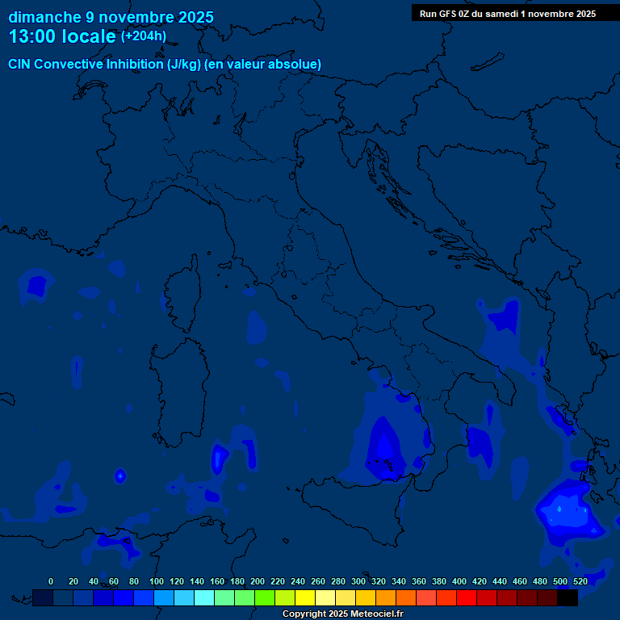Select the orange swatch in the legend
Image resolution: width=620 pixels, height=620 pixels.
[386, 597]
